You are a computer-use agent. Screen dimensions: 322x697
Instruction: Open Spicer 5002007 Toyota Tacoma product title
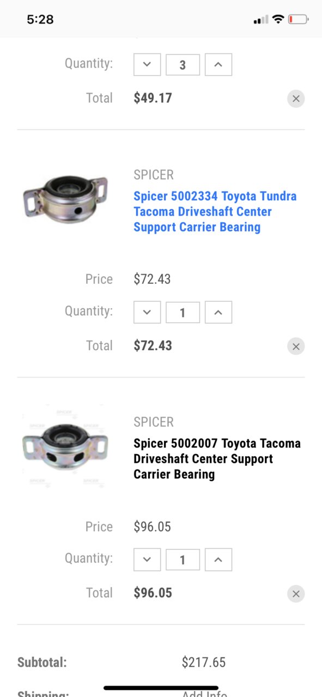(217, 458)
